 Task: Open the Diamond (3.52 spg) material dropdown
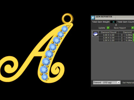pyautogui.click(x=107, y=82)
